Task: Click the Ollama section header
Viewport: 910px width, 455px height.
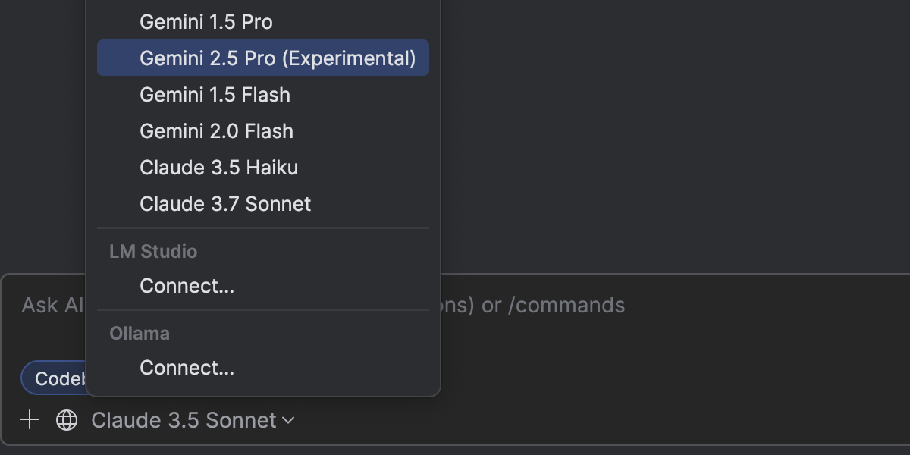Action: click(x=140, y=334)
